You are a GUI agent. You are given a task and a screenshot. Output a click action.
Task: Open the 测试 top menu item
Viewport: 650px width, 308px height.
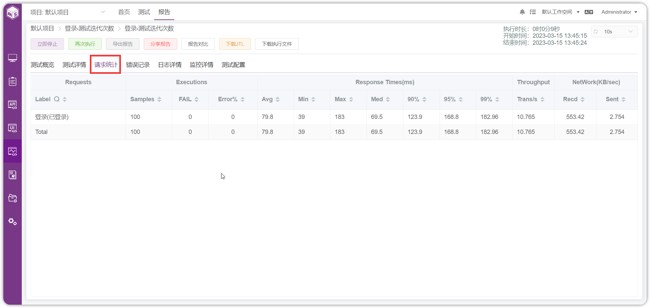coord(144,12)
